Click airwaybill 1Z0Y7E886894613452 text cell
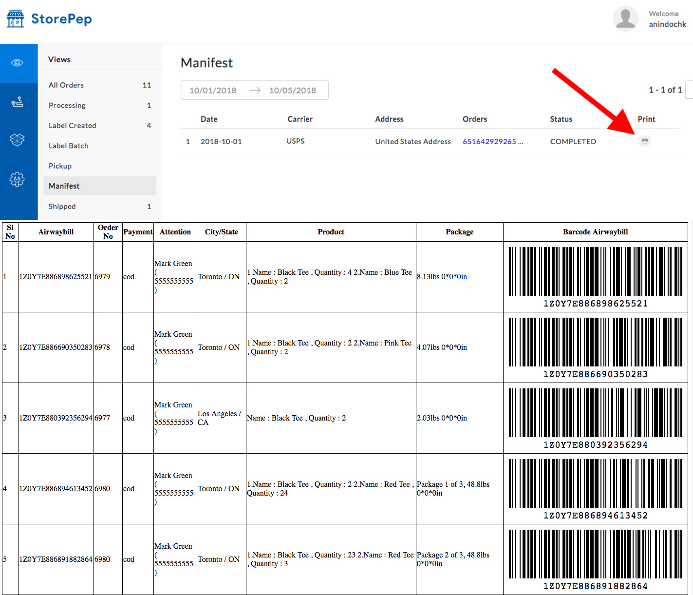The height and width of the screenshot is (595, 693). pyautogui.click(x=56, y=489)
